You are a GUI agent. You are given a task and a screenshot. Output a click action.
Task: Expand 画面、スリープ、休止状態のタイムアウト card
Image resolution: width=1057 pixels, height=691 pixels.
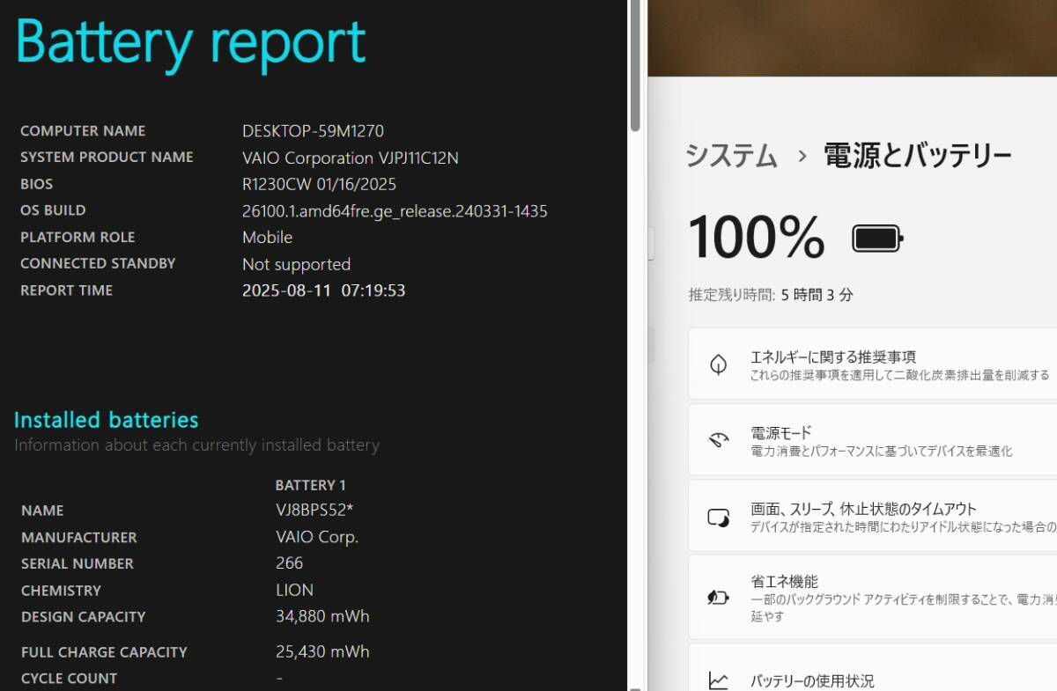[x=873, y=517]
